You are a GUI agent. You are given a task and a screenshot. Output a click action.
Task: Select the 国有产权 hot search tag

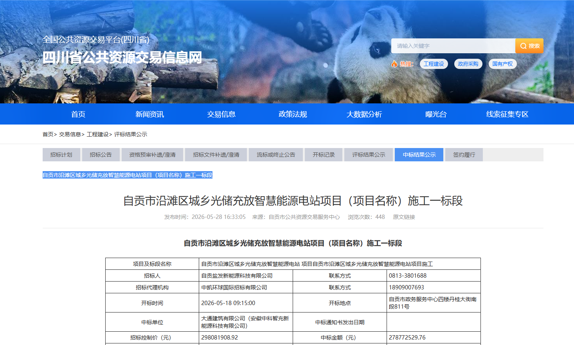point(502,64)
